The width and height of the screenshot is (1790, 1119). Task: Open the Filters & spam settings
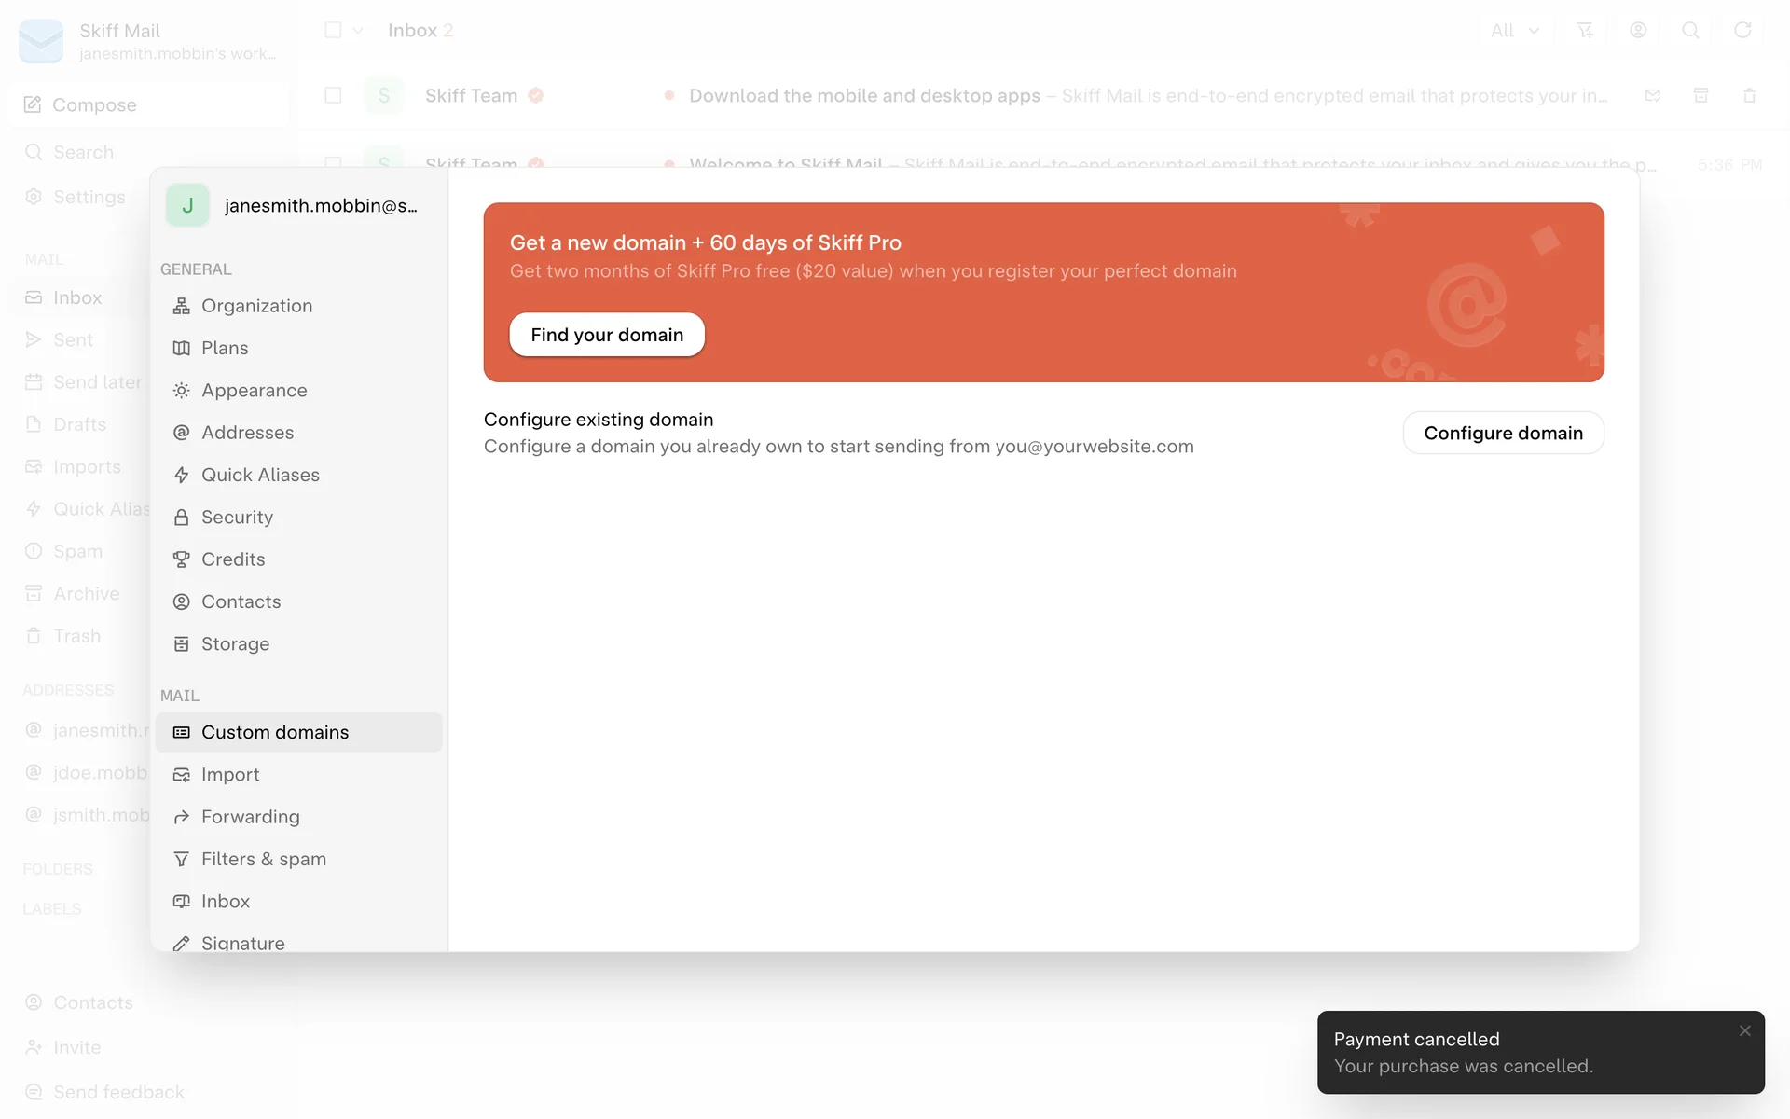(263, 859)
